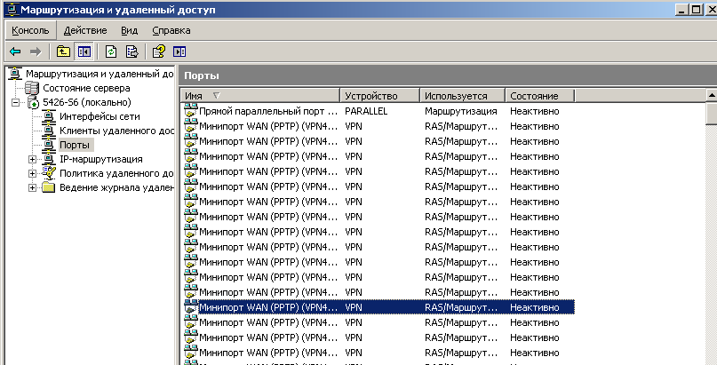Screen dimensions: 717x365
Task: Sort by the Состояние column header
Action: click(539, 96)
